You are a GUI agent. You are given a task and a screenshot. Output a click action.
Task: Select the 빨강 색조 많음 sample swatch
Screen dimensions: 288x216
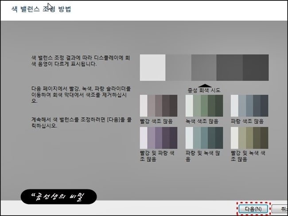pyautogui.click(x=159, y=106)
